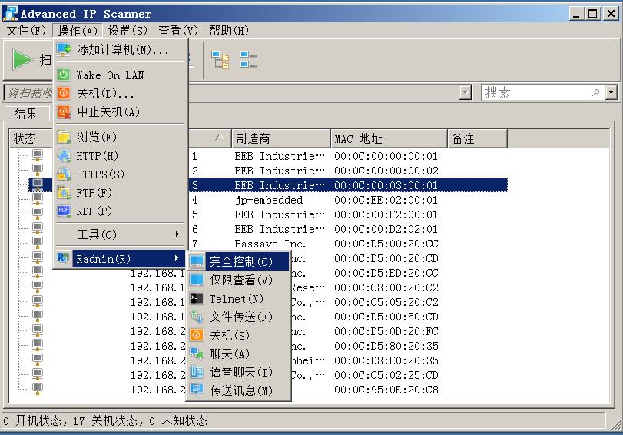Screen dimensions: 623x435
Task: Sort by MAC 地址 column header
Action: pyautogui.click(x=389, y=138)
